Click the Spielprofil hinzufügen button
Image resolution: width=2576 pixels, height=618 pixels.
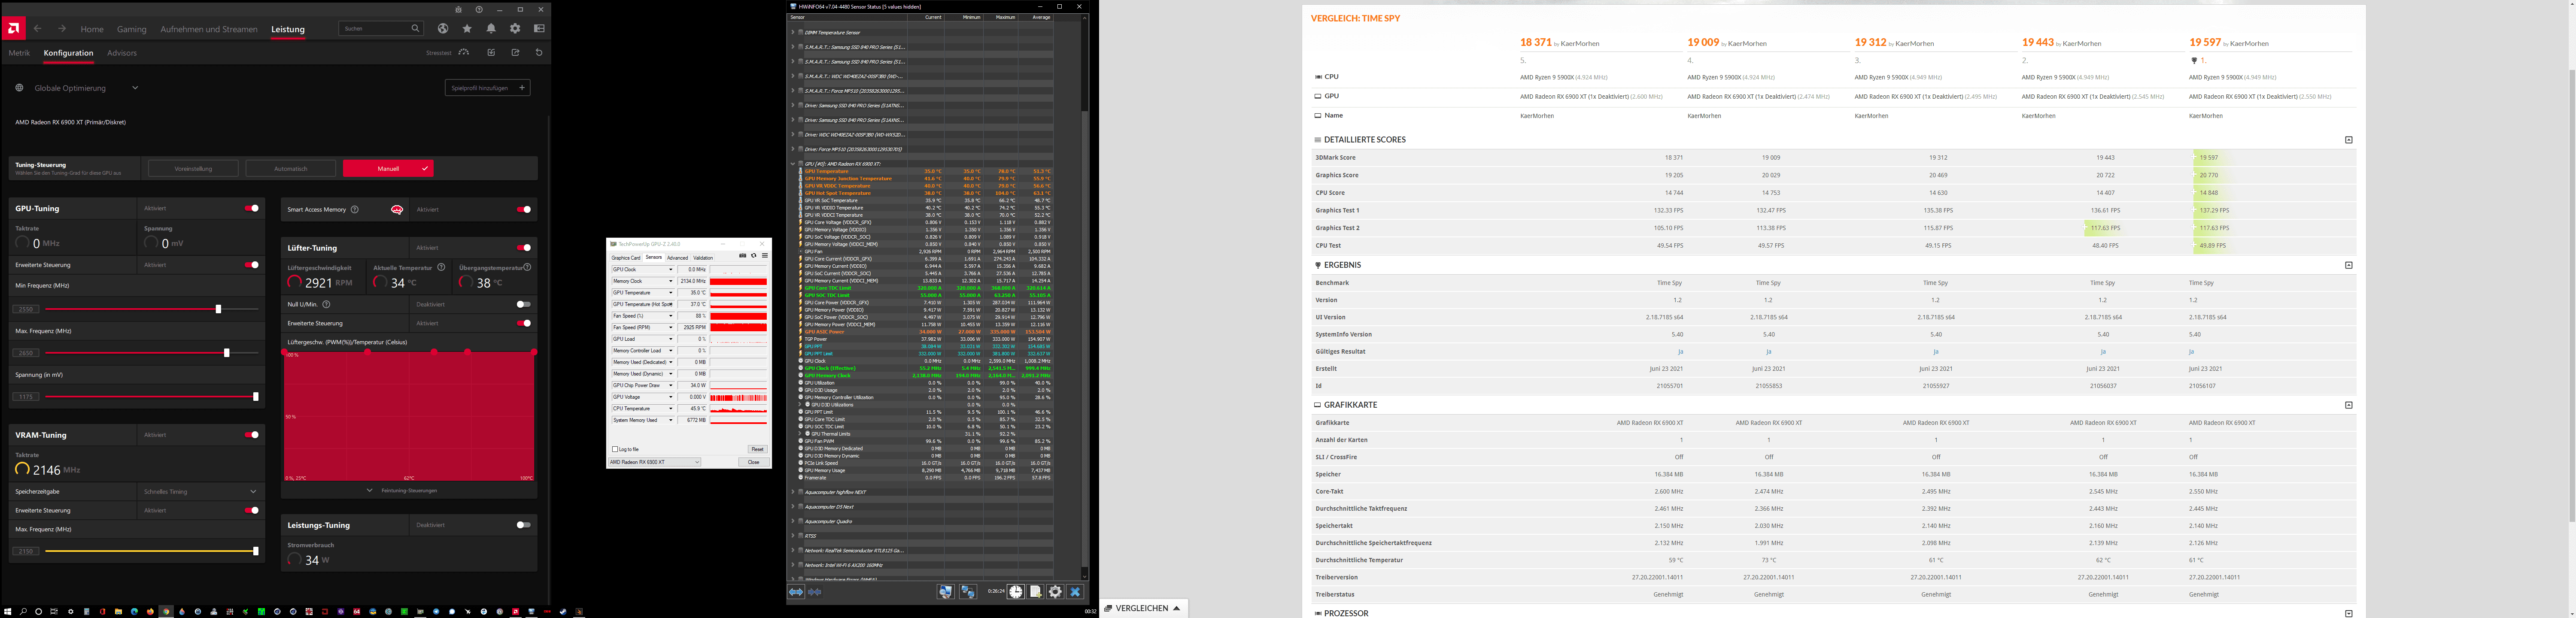tap(487, 88)
